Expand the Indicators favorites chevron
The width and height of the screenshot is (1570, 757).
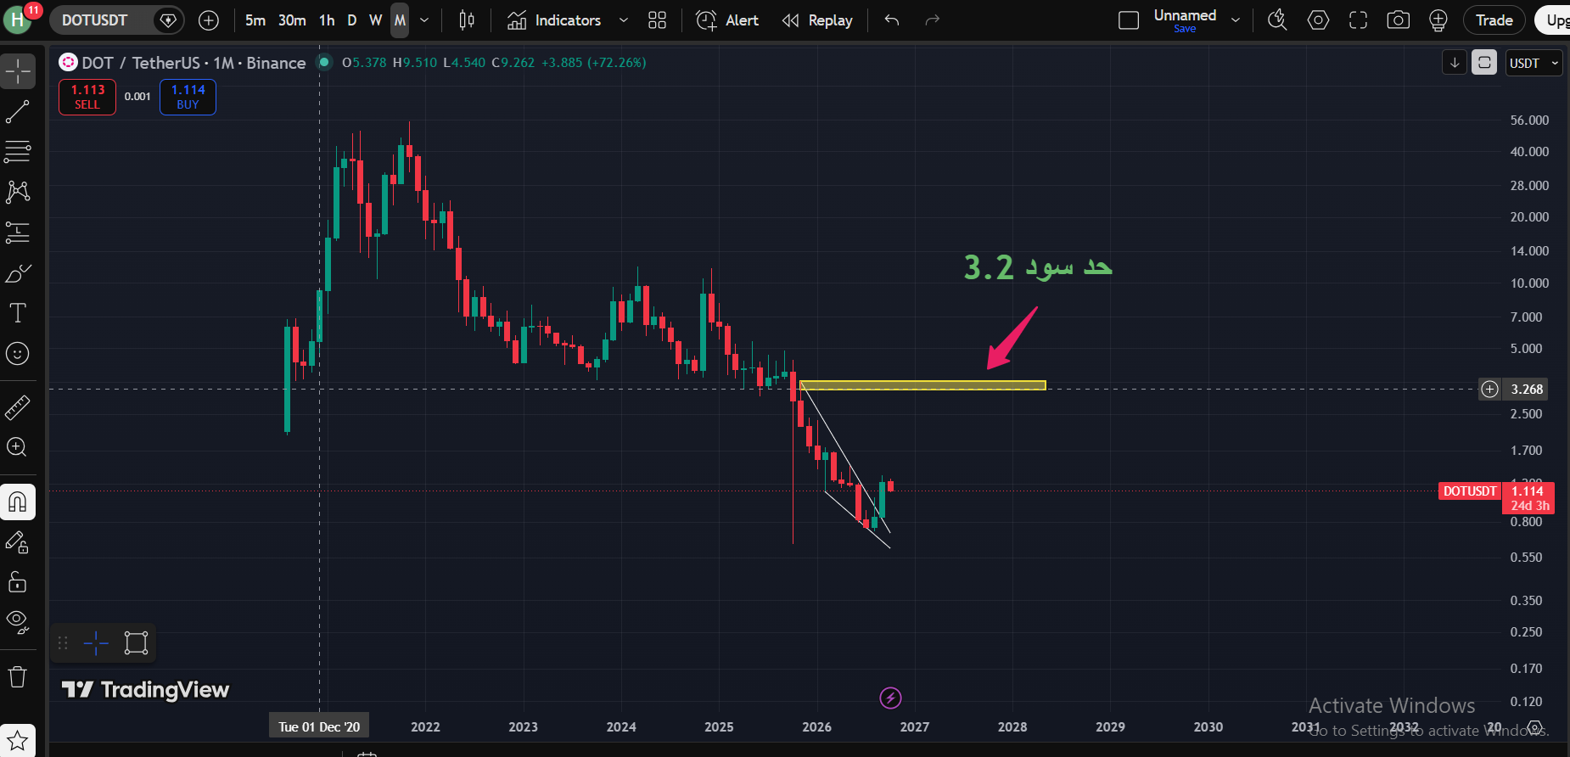624,20
